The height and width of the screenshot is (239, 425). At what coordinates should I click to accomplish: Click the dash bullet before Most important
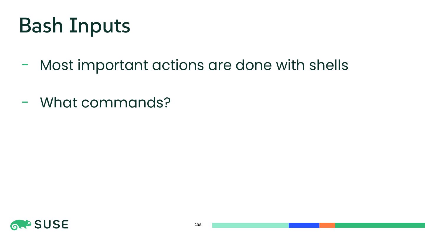(25, 65)
